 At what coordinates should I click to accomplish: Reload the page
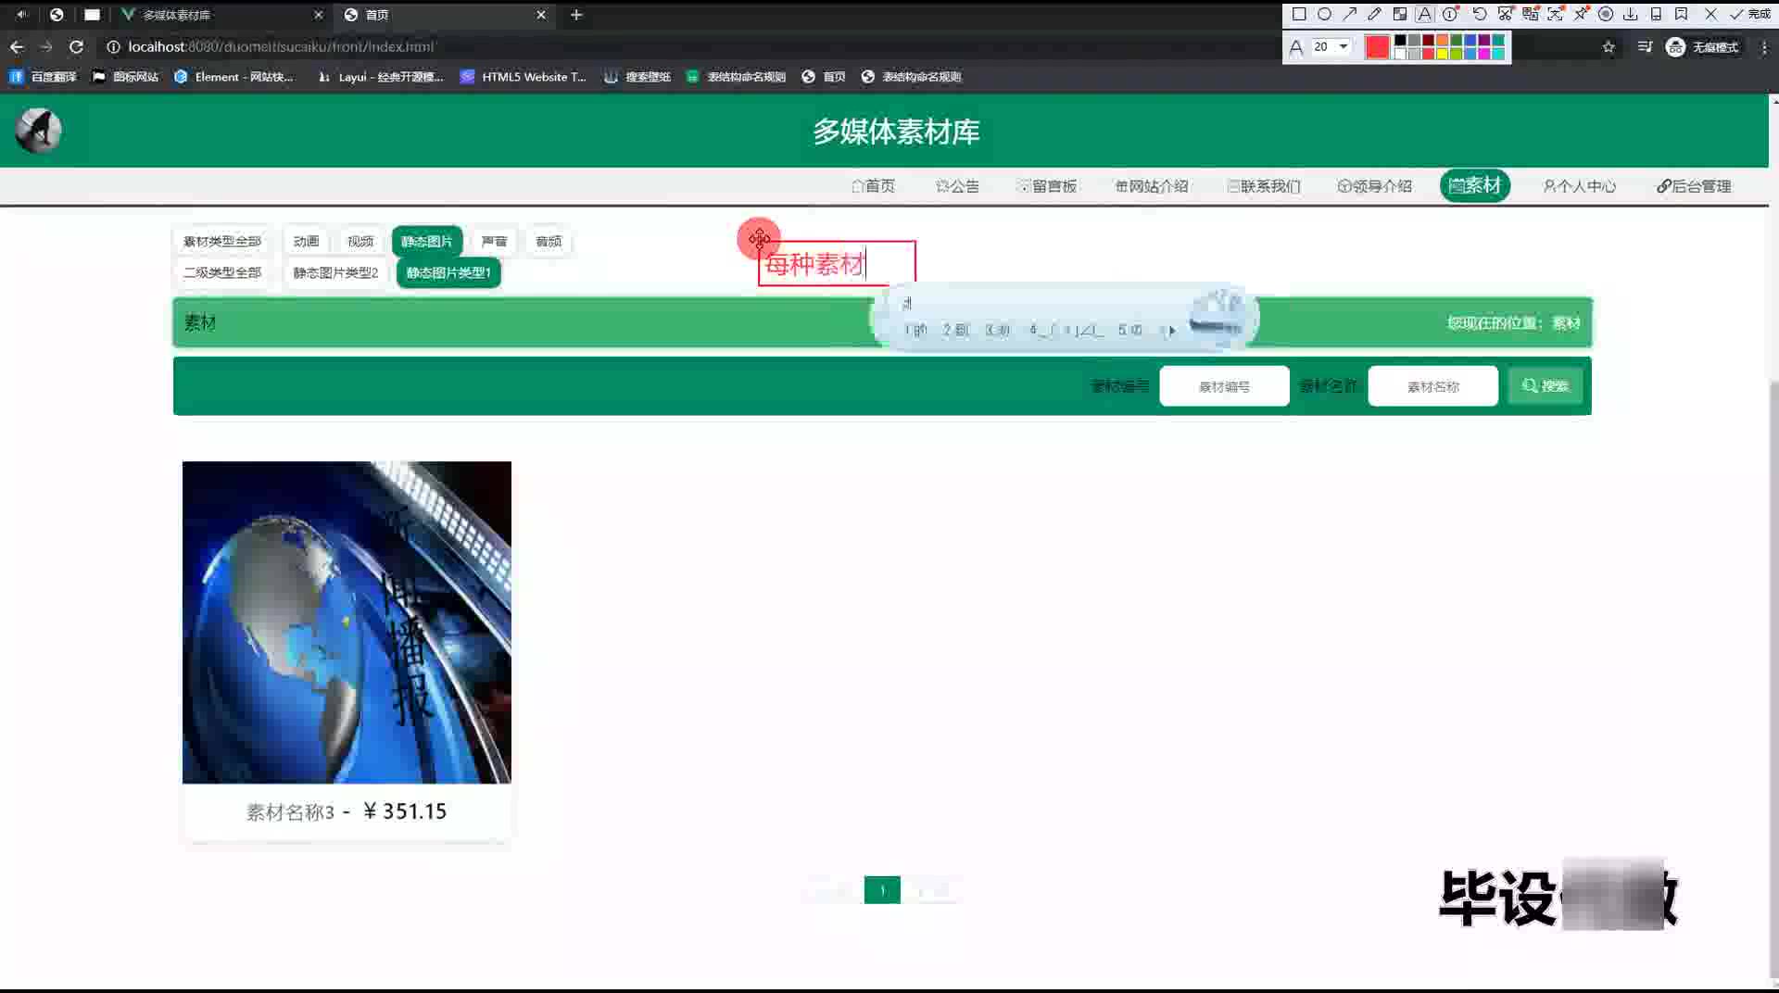[77, 46]
